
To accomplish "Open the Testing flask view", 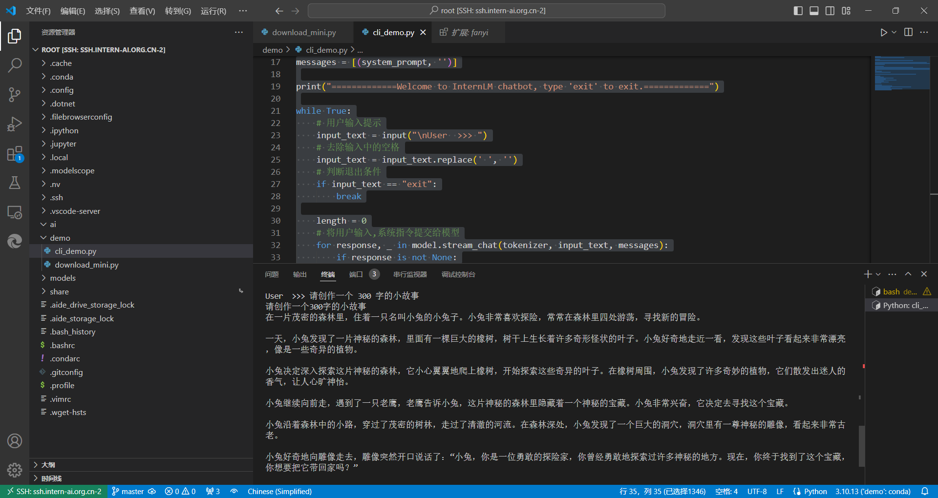I will click(15, 183).
